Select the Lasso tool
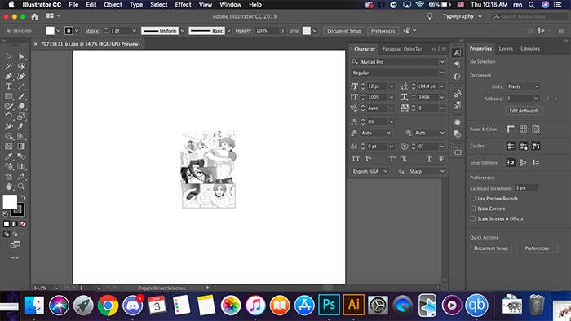Screen dimensions: 571x321 tap(21, 66)
